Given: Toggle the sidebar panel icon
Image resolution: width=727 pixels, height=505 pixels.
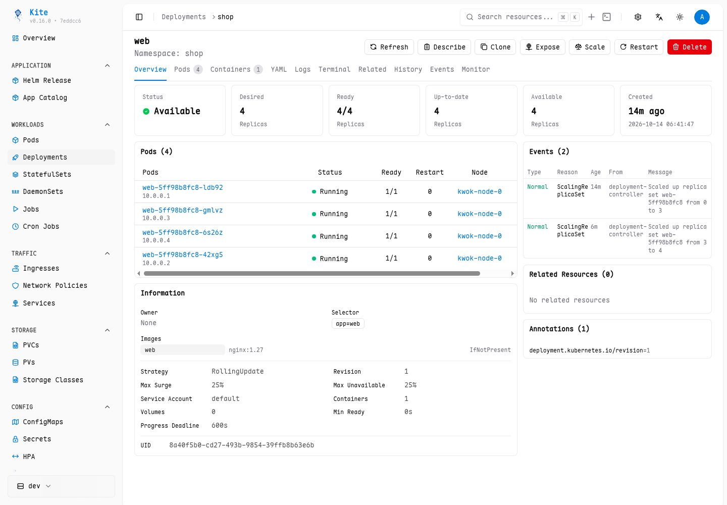Looking at the screenshot, I should coord(139,17).
